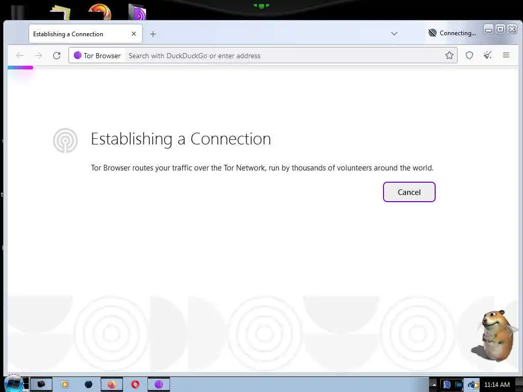
Task: Open Opera from the taskbar
Action: coord(135,384)
